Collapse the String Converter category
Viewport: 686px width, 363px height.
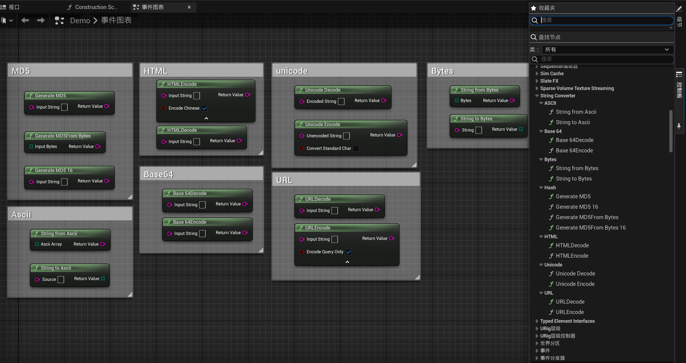[x=537, y=96]
